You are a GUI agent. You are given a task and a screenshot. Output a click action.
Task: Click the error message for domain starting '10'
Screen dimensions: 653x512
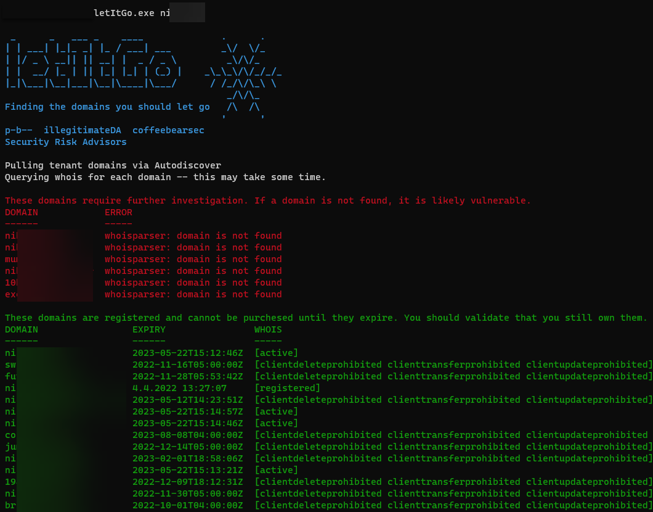(x=193, y=283)
